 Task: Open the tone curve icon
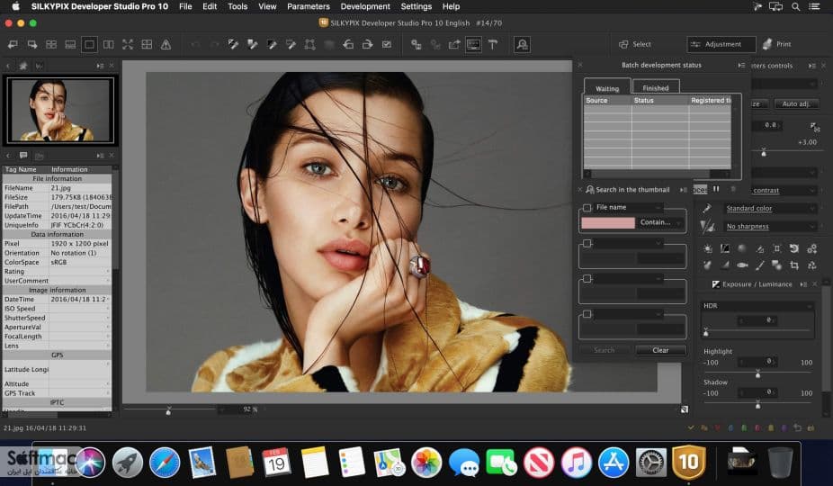click(725, 248)
